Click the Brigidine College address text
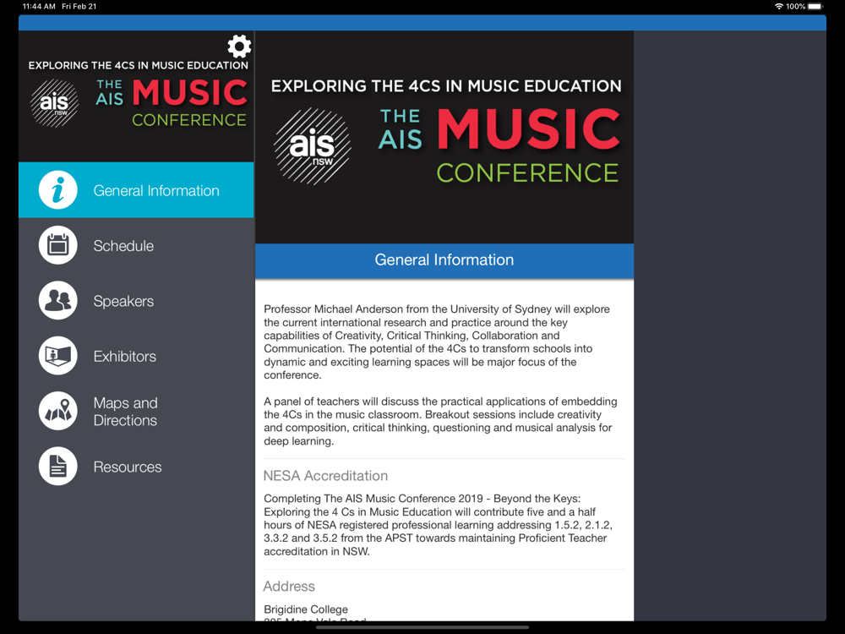Viewport: 845px width, 634px height. [306, 609]
